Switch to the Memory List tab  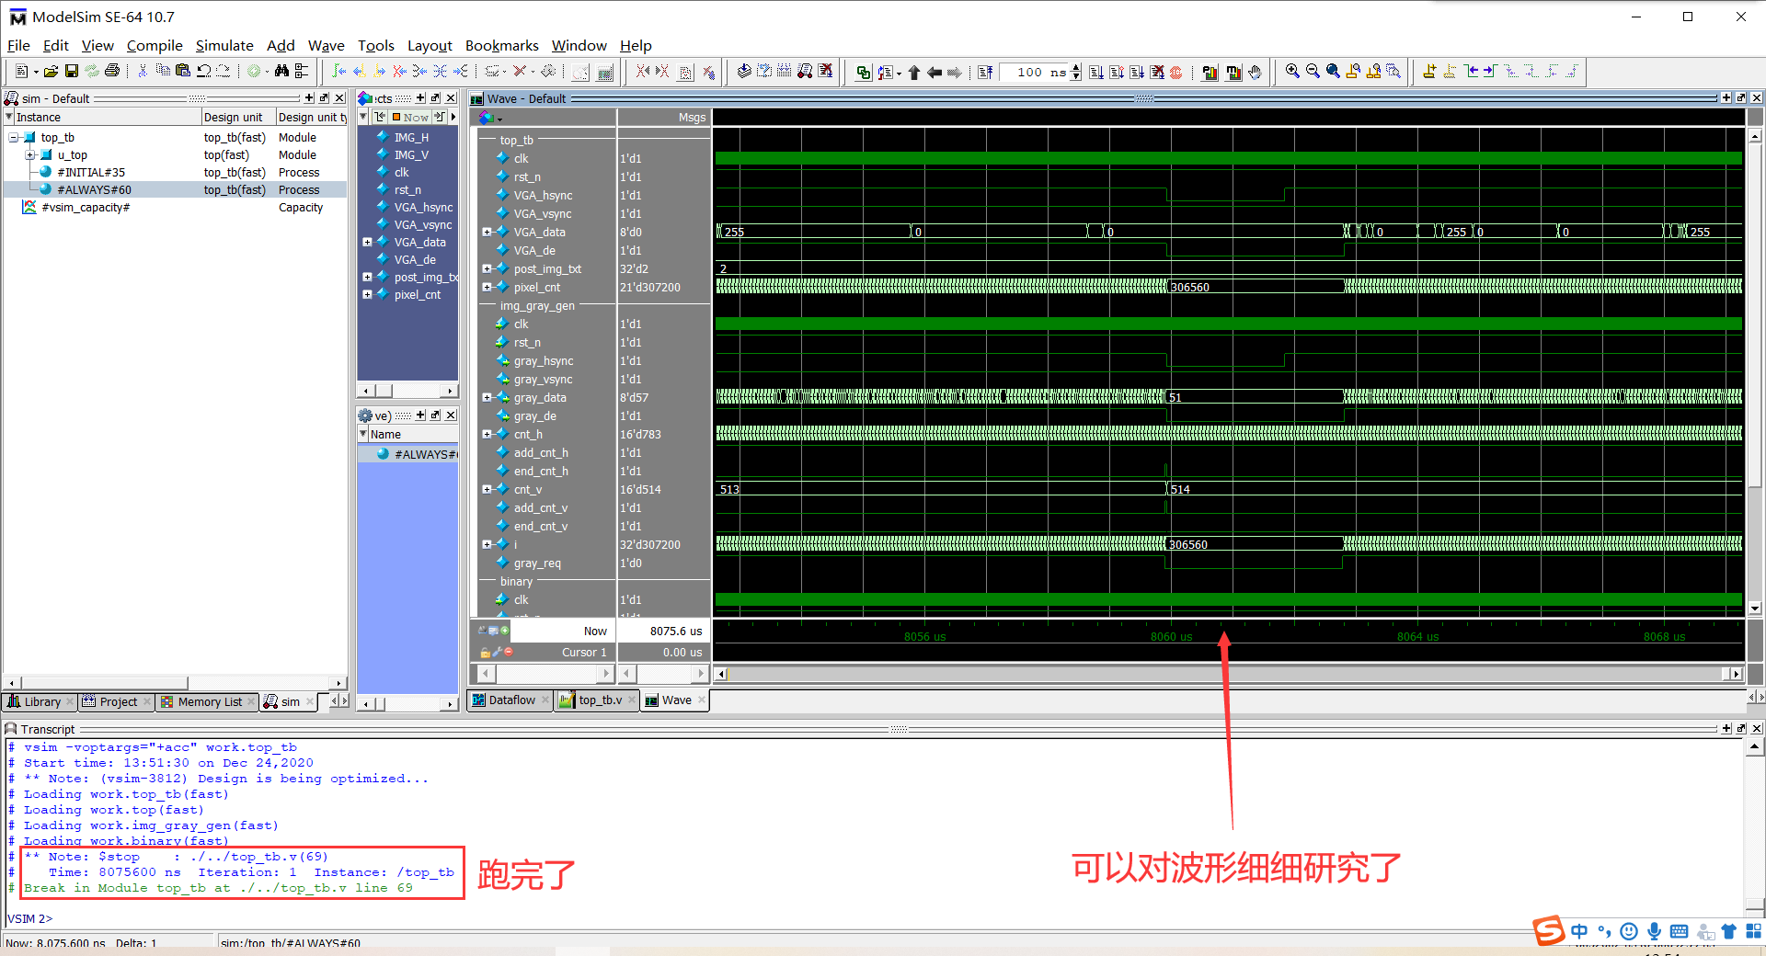207,701
